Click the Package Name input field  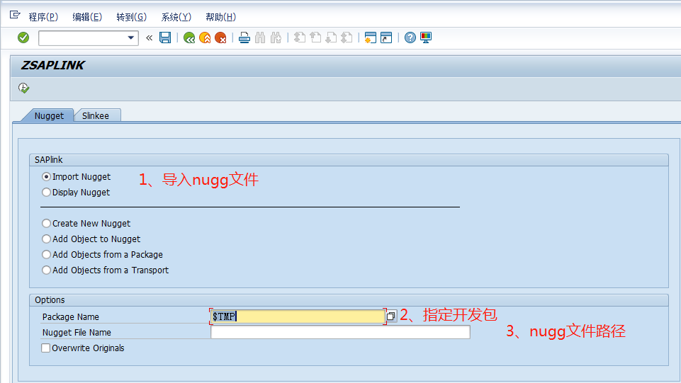point(298,316)
